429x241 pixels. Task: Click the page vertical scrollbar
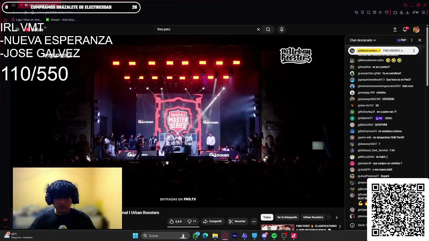click(x=428, y=57)
